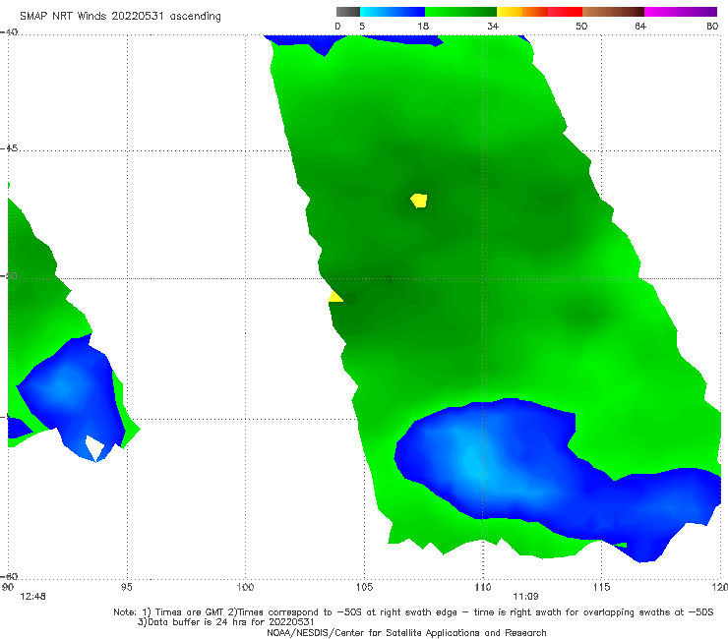
Task: Click the green 18-34 color bar segment
Action: click(x=460, y=12)
